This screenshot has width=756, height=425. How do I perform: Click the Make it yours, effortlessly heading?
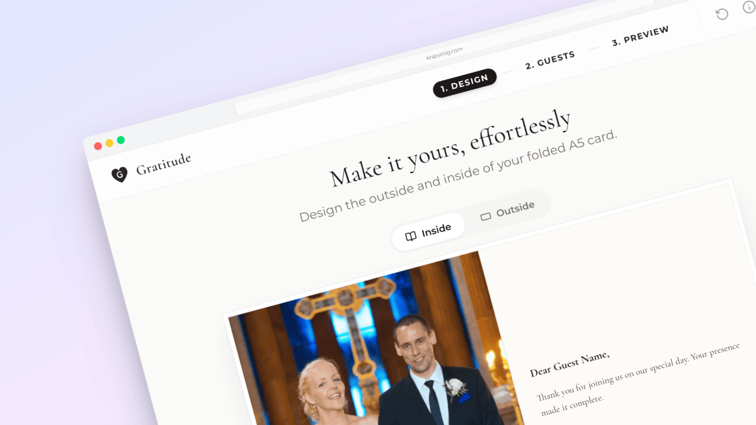[x=450, y=149]
